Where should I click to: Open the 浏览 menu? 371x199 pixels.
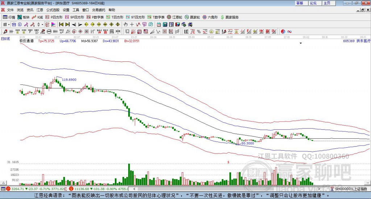click(x=20, y=10)
